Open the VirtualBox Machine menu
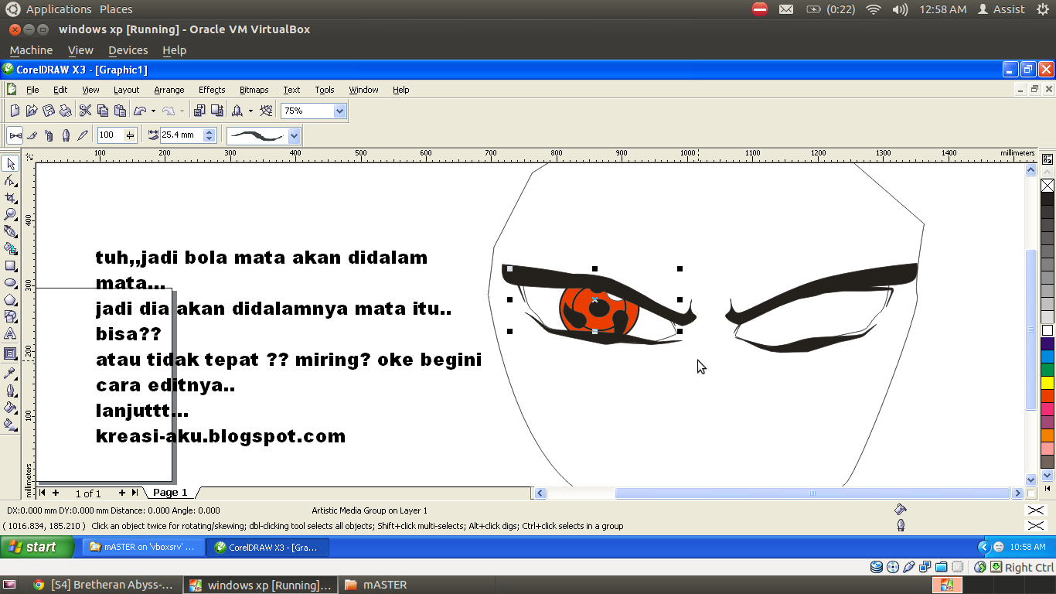The width and height of the screenshot is (1056, 594). pyautogui.click(x=31, y=50)
